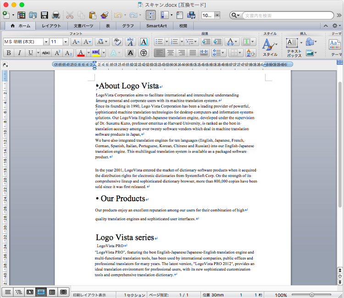Open ribbon settings gear menu
The height and width of the screenshot is (298, 344).
click(336, 26)
